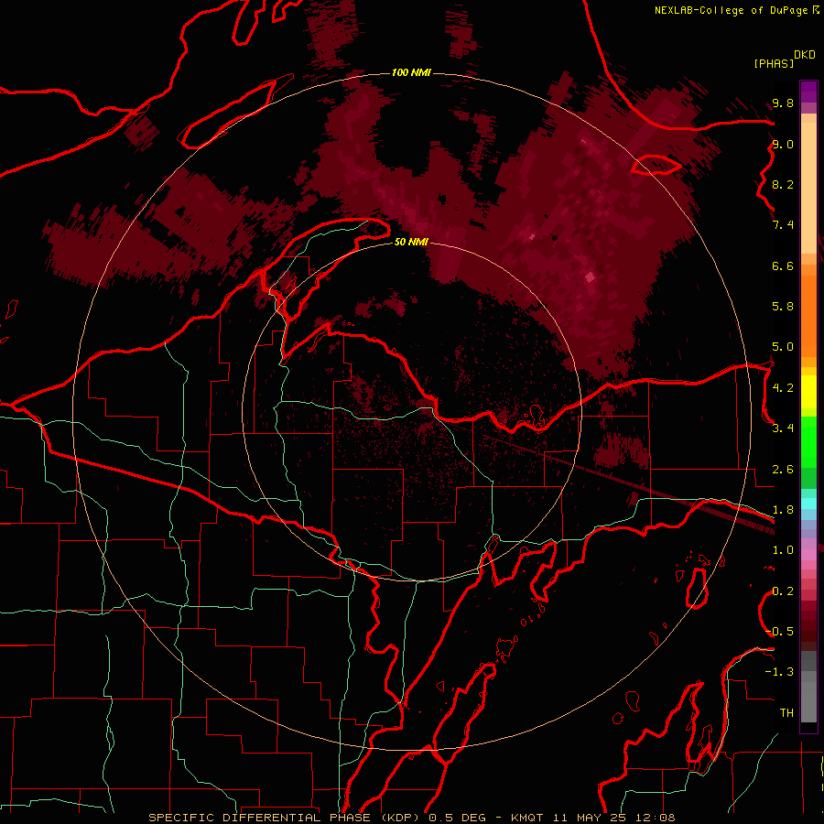Click the 50 NMI range ring label

pyautogui.click(x=411, y=242)
